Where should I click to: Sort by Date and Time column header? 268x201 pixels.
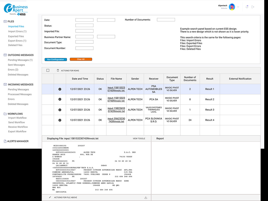(80, 79)
